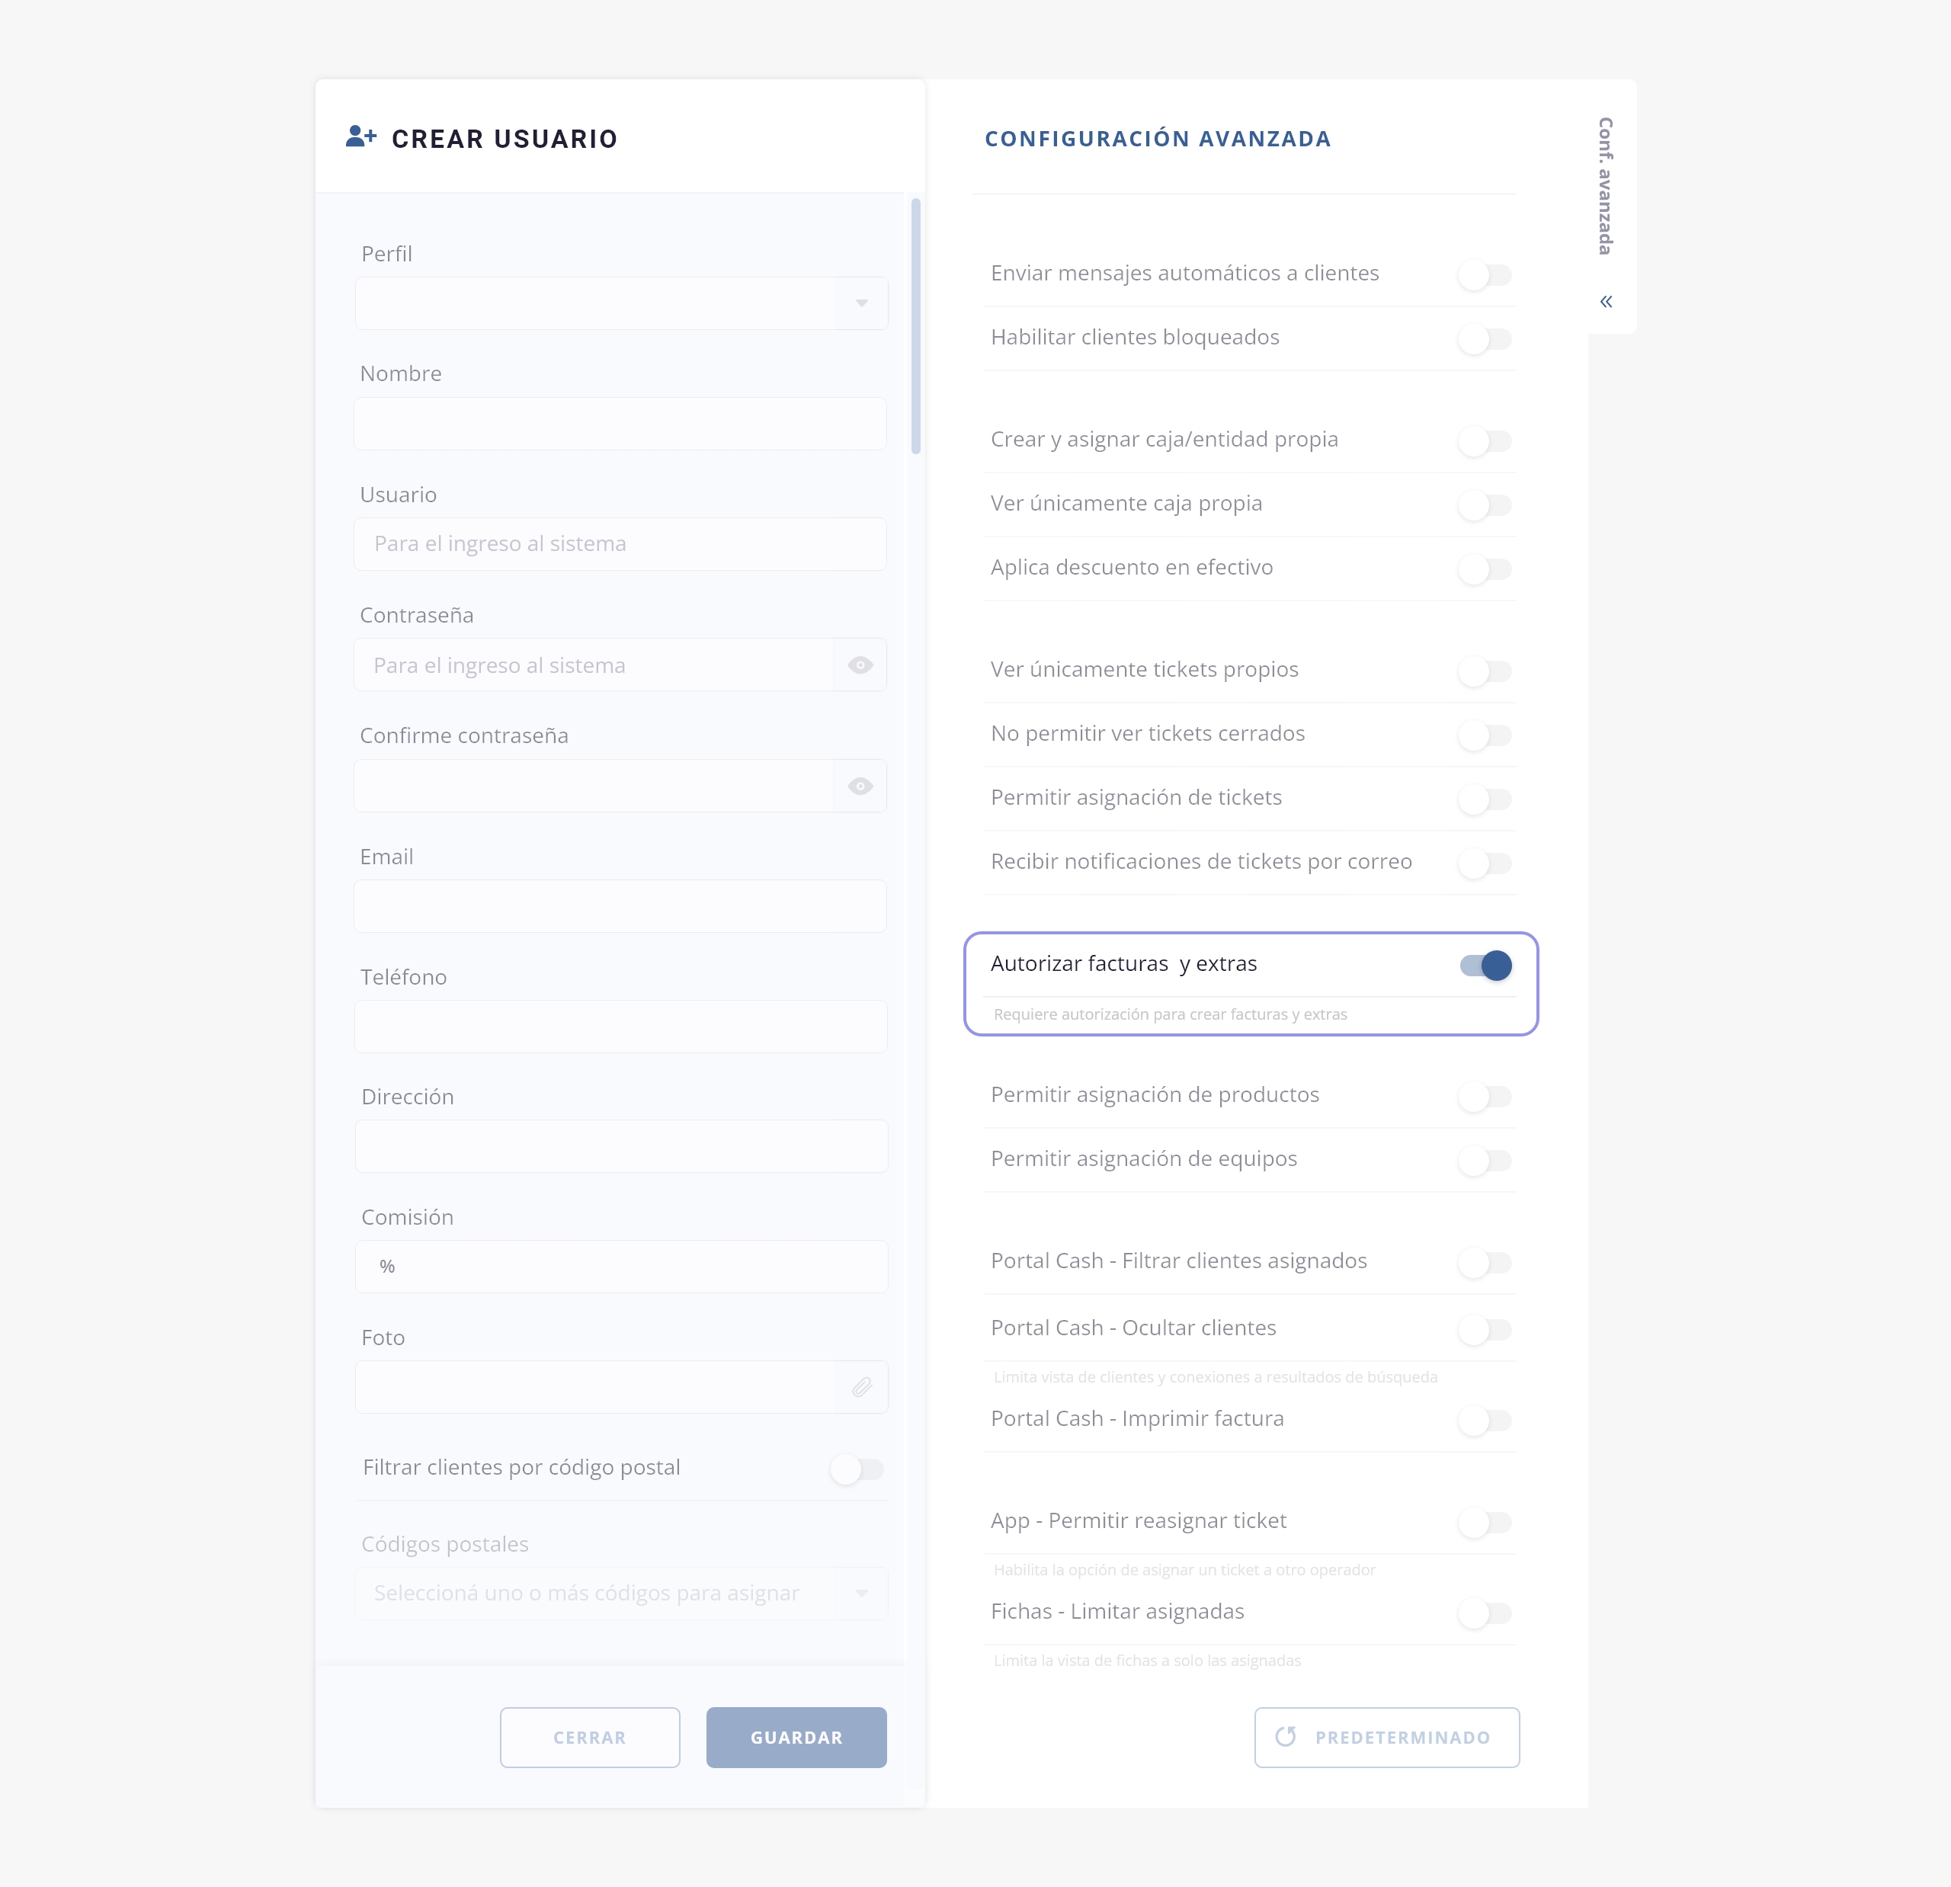Screen dimensions: 1951x1887
Task: Enable App - Permitir reasignar ticket
Action: [1485, 1523]
